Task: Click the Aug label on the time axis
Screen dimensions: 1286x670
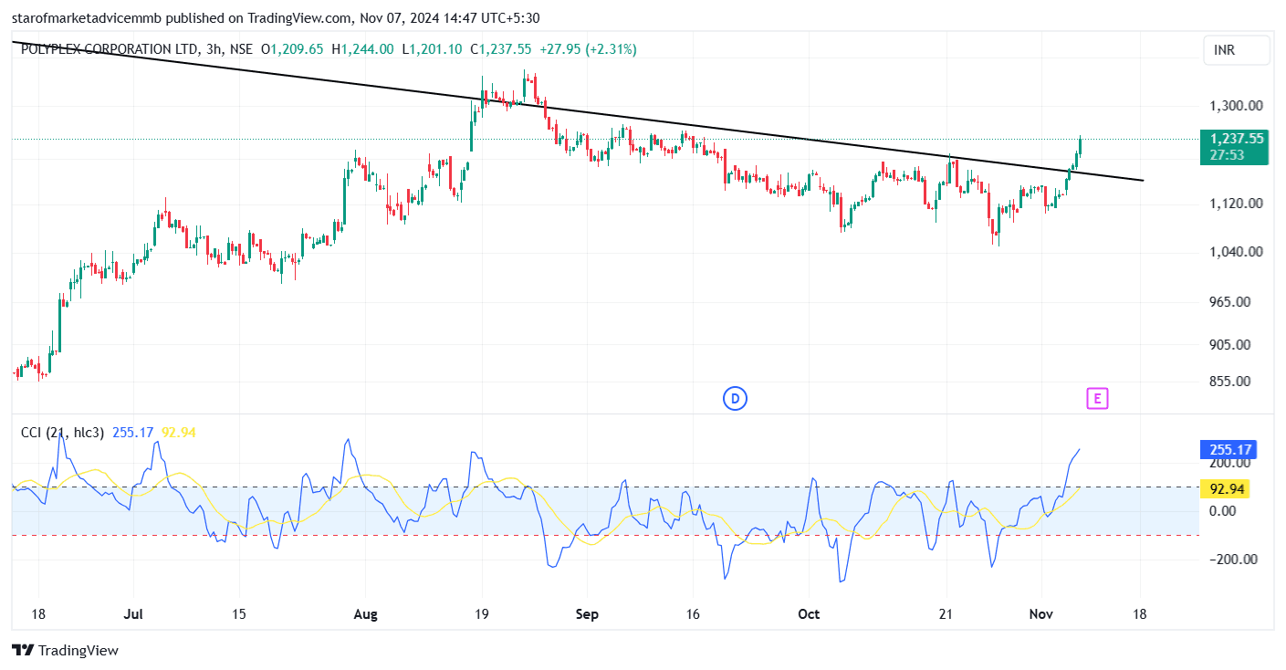Action: click(365, 614)
